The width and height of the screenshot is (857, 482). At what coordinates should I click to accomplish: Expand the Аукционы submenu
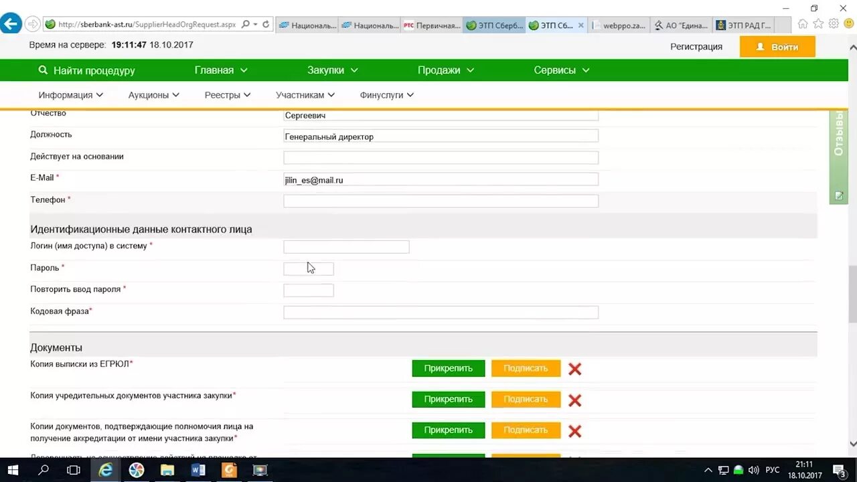coord(154,95)
